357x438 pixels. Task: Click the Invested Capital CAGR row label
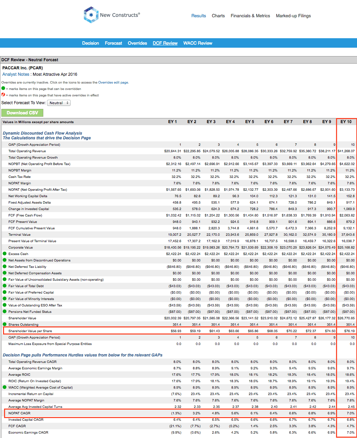tap(26, 420)
